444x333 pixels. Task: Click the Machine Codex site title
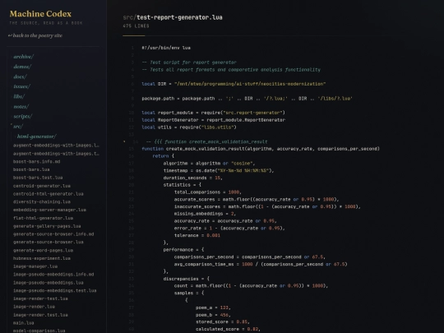coord(40,14)
